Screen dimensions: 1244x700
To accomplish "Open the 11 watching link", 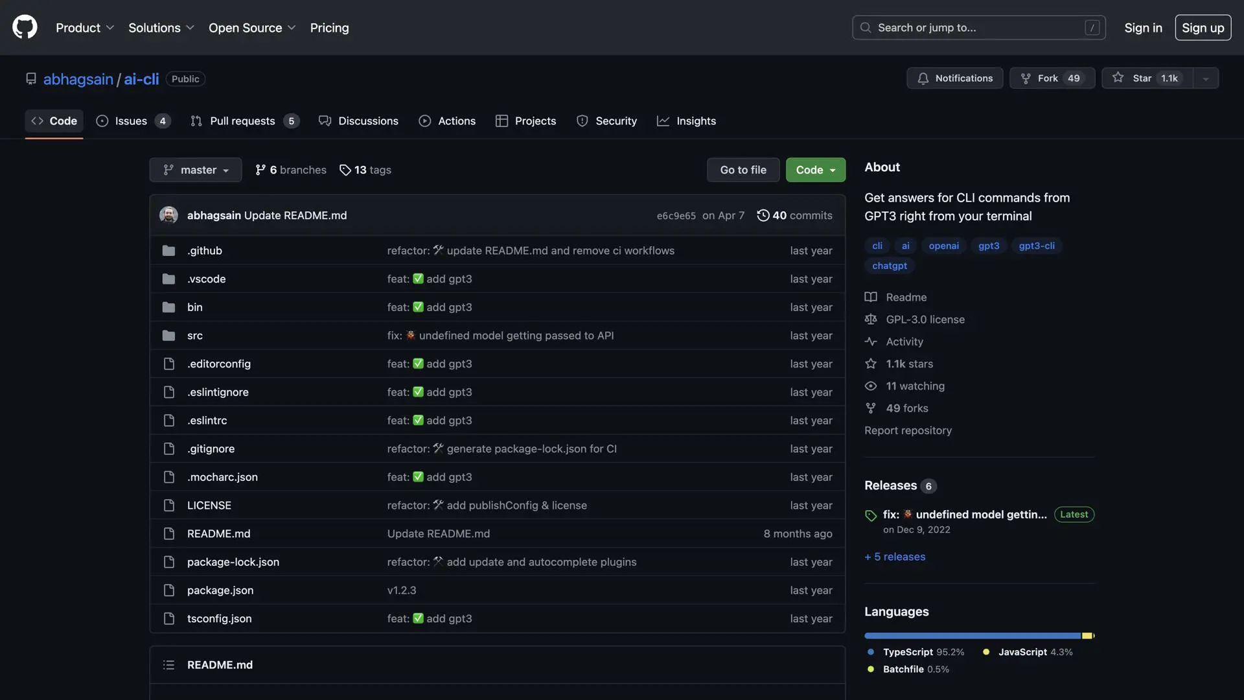I will pyautogui.click(x=915, y=386).
